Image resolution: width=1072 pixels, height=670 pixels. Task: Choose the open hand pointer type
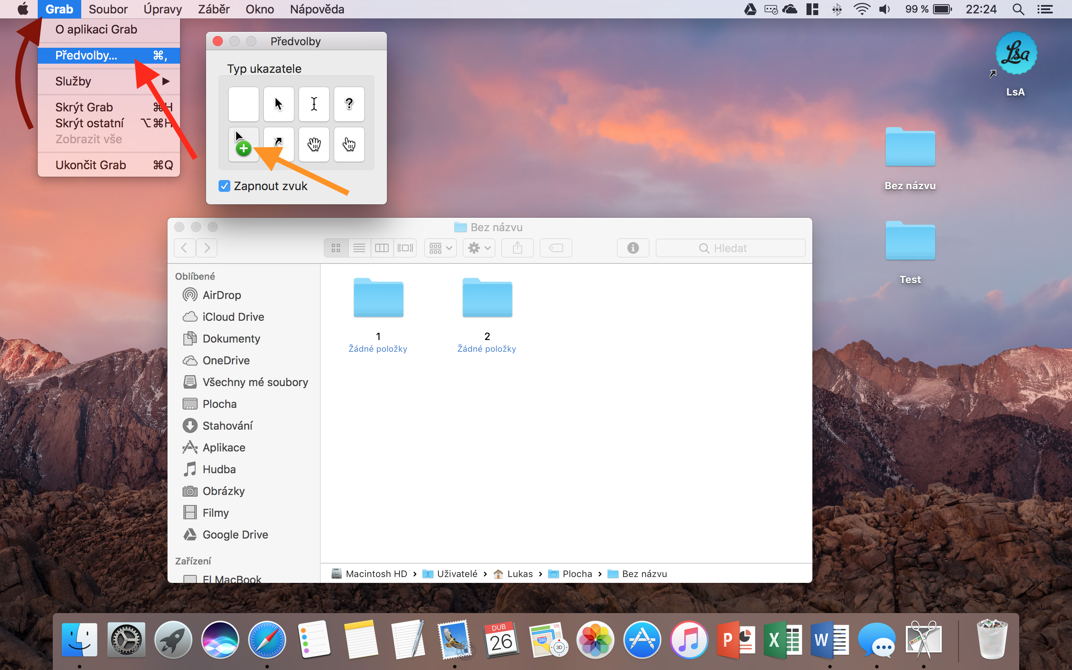point(314,144)
